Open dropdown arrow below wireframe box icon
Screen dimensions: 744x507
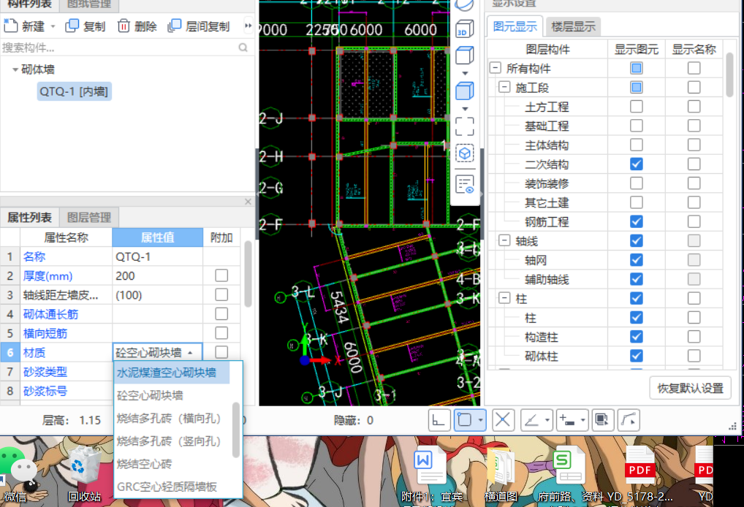click(465, 74)
